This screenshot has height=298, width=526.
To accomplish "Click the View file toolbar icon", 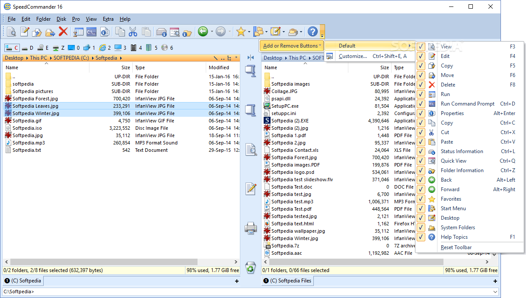I will 11,32.
